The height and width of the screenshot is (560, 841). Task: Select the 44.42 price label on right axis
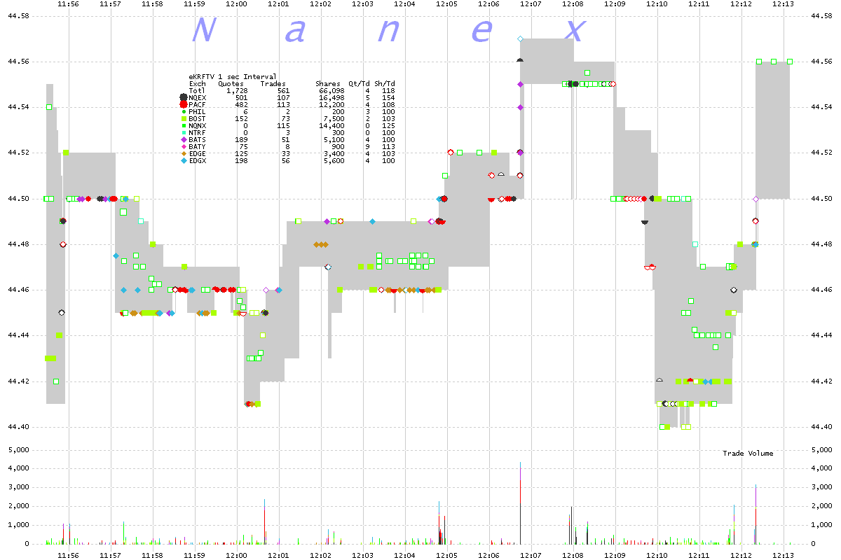tap(822, 381)
